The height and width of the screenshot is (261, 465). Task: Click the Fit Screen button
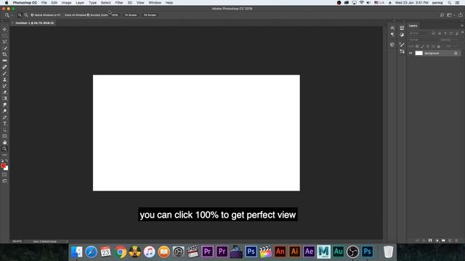(131, 14)
